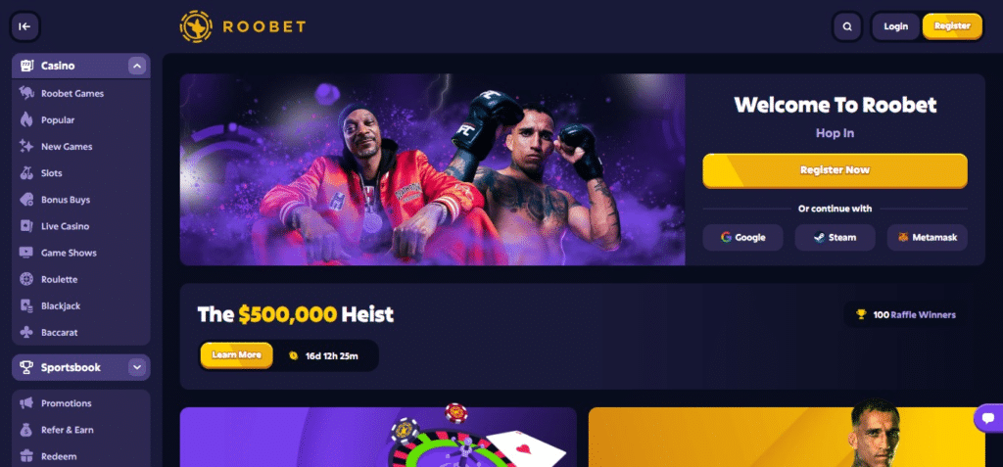Screen dimensions: 1003x467
Task: Continue with Metamask wallet
Action: point(927,237)
